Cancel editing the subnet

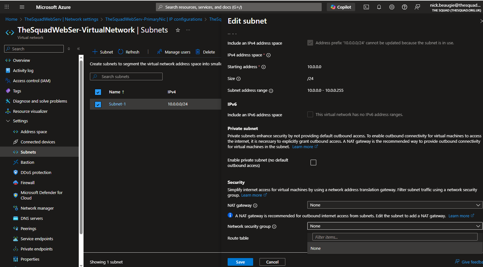[272, 262]
